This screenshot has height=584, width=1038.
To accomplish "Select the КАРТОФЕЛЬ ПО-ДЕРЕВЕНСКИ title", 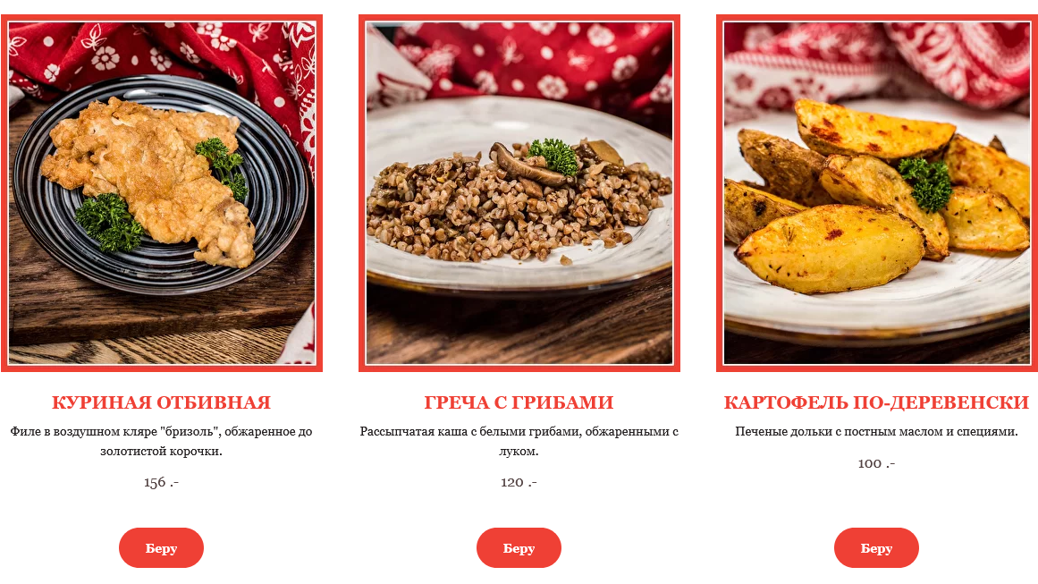I will click(876, 402).
